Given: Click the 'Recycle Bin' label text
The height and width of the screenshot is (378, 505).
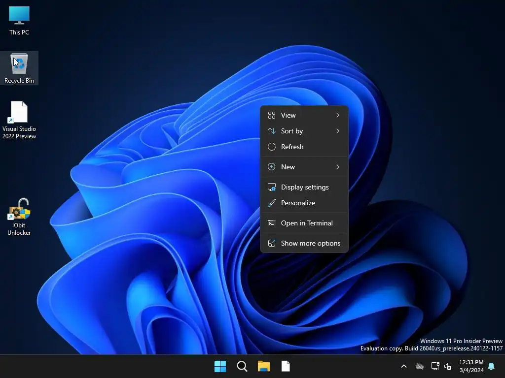Looking at the screenshot, I should 19,81.
